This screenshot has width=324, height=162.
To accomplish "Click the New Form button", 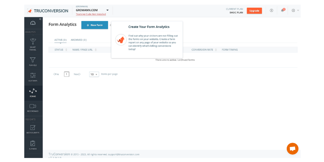I will pos(95,25).
